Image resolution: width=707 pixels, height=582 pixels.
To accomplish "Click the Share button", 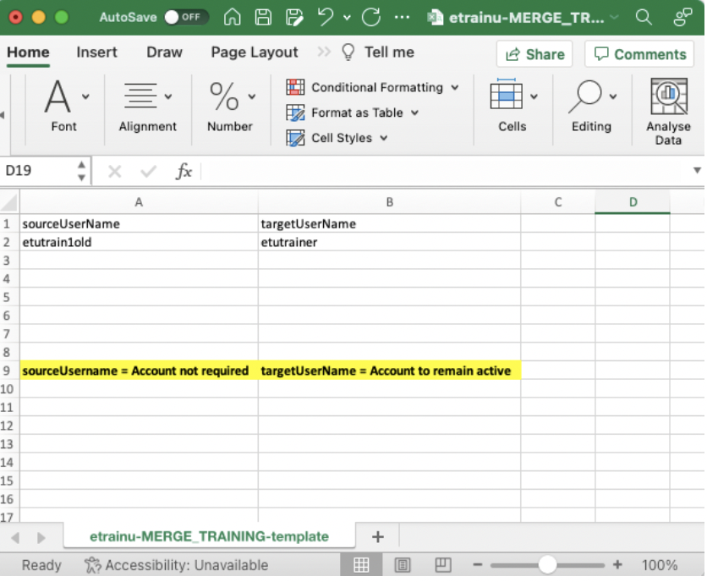I will [x=534, y=54].
